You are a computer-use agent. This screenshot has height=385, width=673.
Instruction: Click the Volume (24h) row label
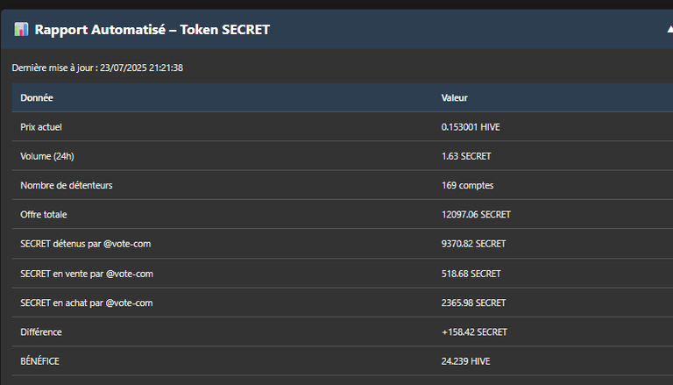[47, 156]
